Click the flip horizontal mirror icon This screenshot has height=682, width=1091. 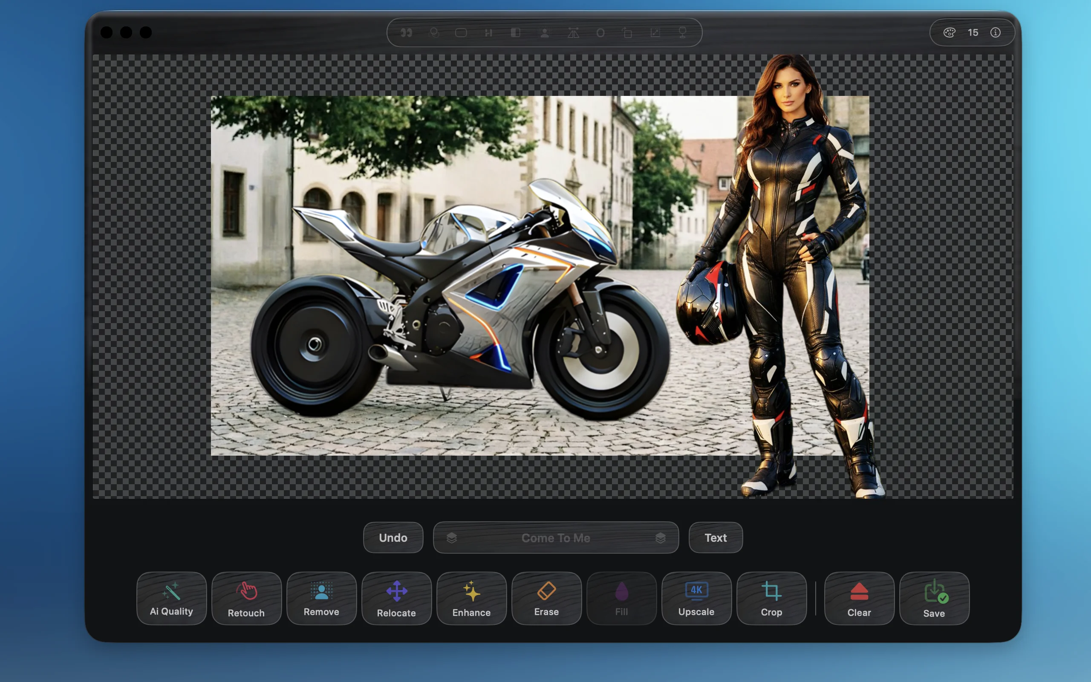tap(573, 32)
